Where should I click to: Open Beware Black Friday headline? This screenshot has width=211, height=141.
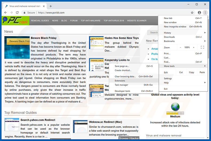point(44,38)
